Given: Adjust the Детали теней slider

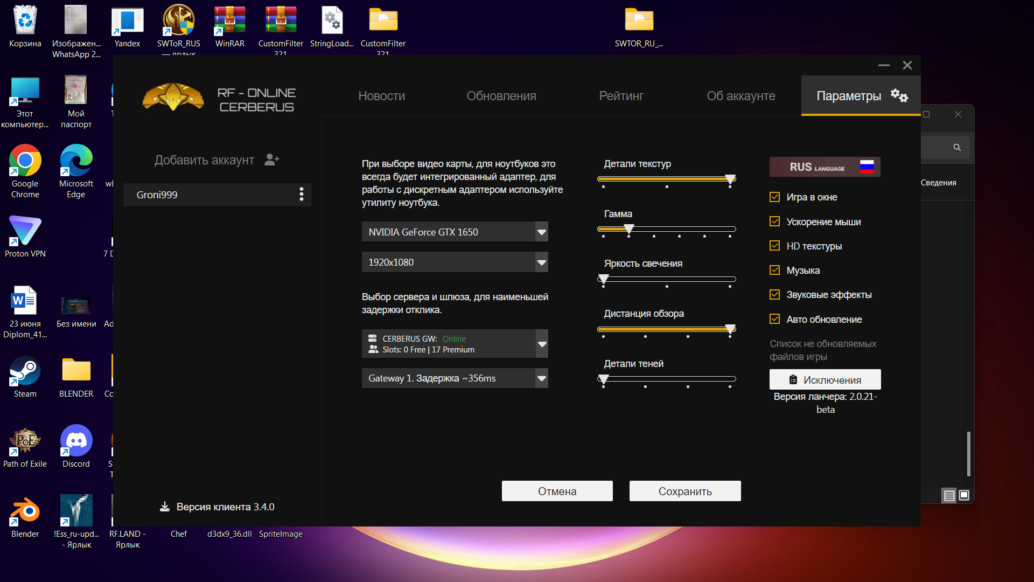Looking at the screenshot, I should pos(666,379).
